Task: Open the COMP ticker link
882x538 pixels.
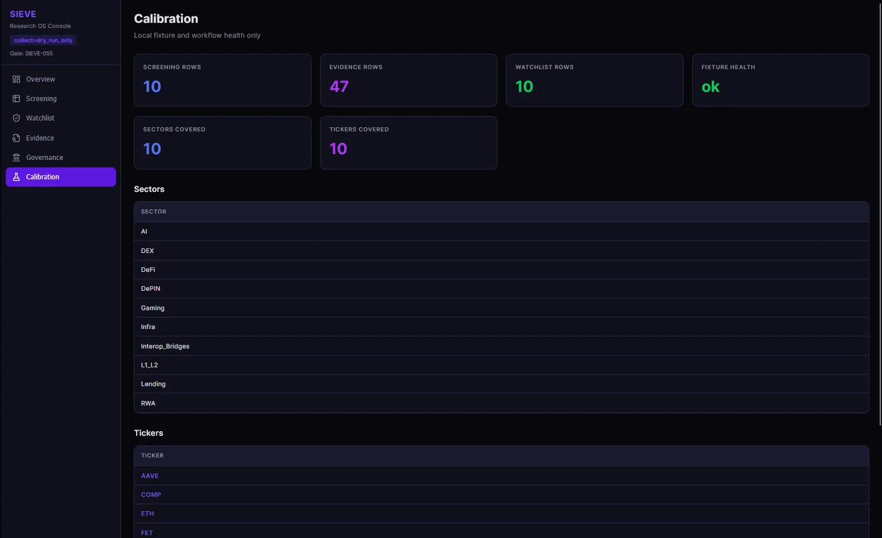Action: pyautogui.click(x=151, y=495)
